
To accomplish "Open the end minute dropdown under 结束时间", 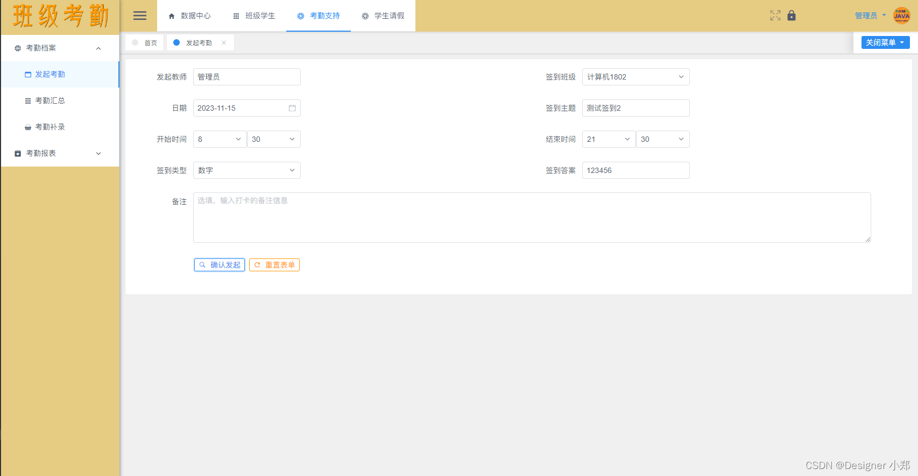I will pyautogui.click(x=662, y=139).
